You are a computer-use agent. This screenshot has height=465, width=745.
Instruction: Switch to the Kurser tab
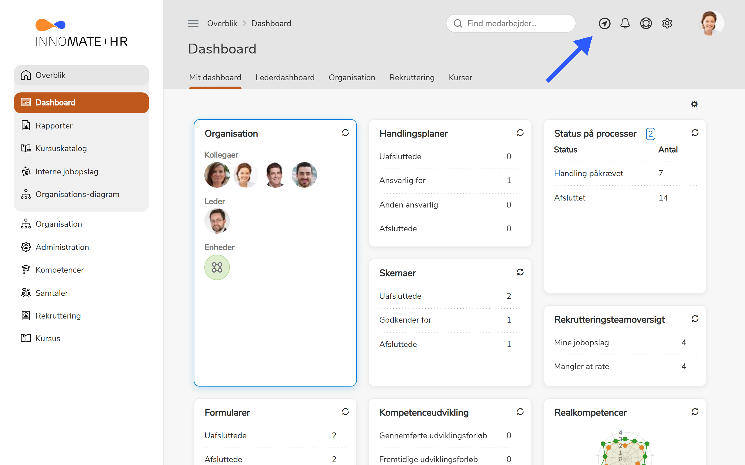(460, 78)
